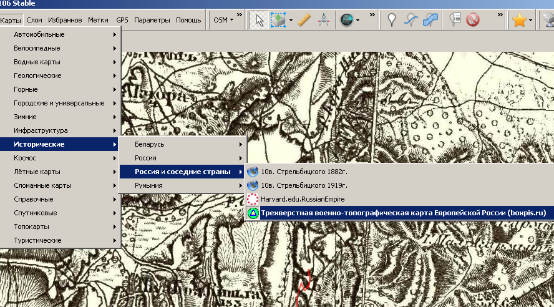Image resolution: width=554 pixels, height=307 pixels.
Task: Open the Космос submenu entry
Action: coord(60,158)
